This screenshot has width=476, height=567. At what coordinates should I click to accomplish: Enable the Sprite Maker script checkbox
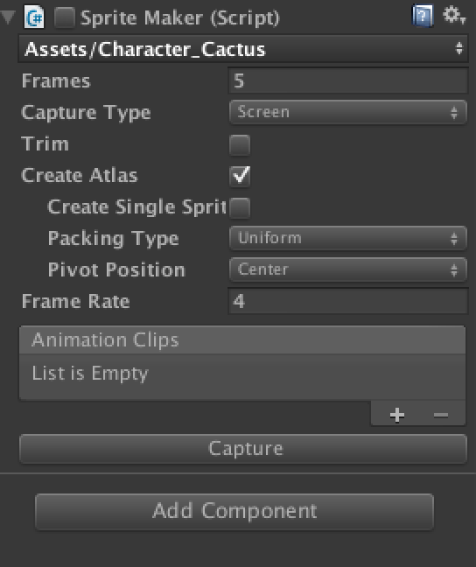coord(65,17)
